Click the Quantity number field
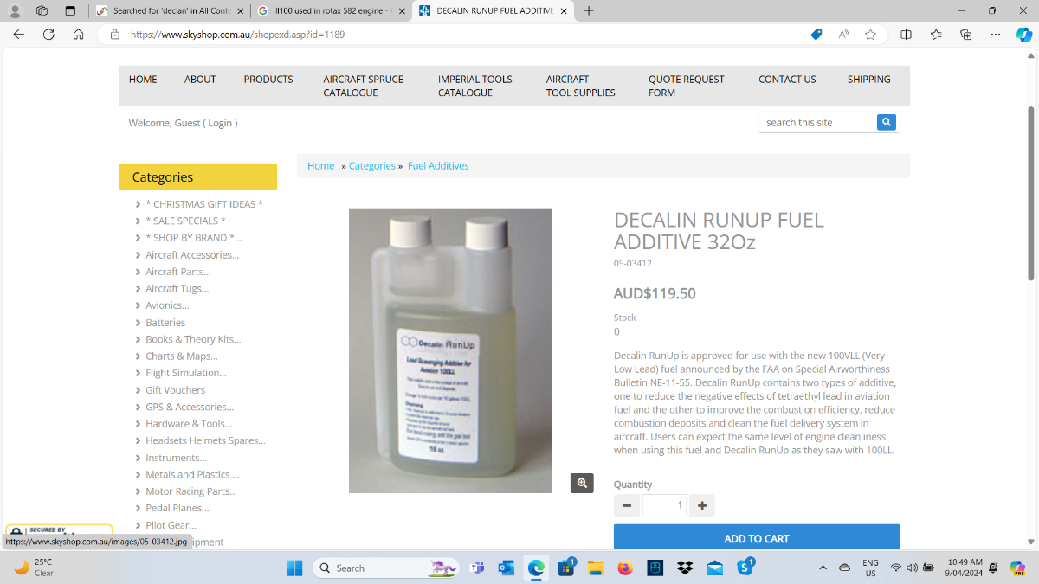The height and width of the screenshot is (584, 1039). (x=664, y=505)
